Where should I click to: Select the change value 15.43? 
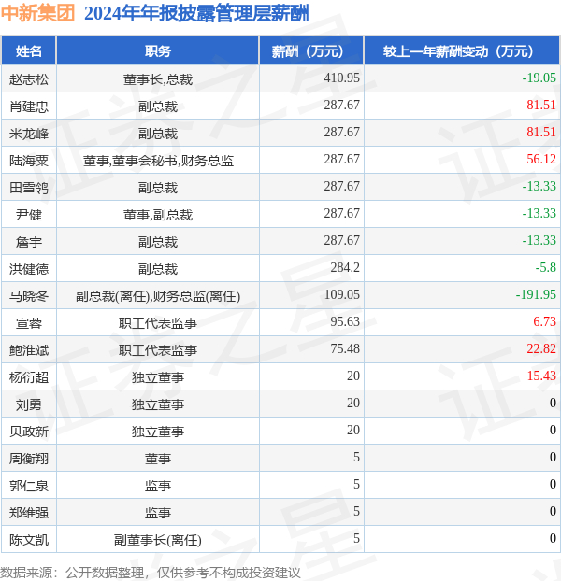(541, 376)
